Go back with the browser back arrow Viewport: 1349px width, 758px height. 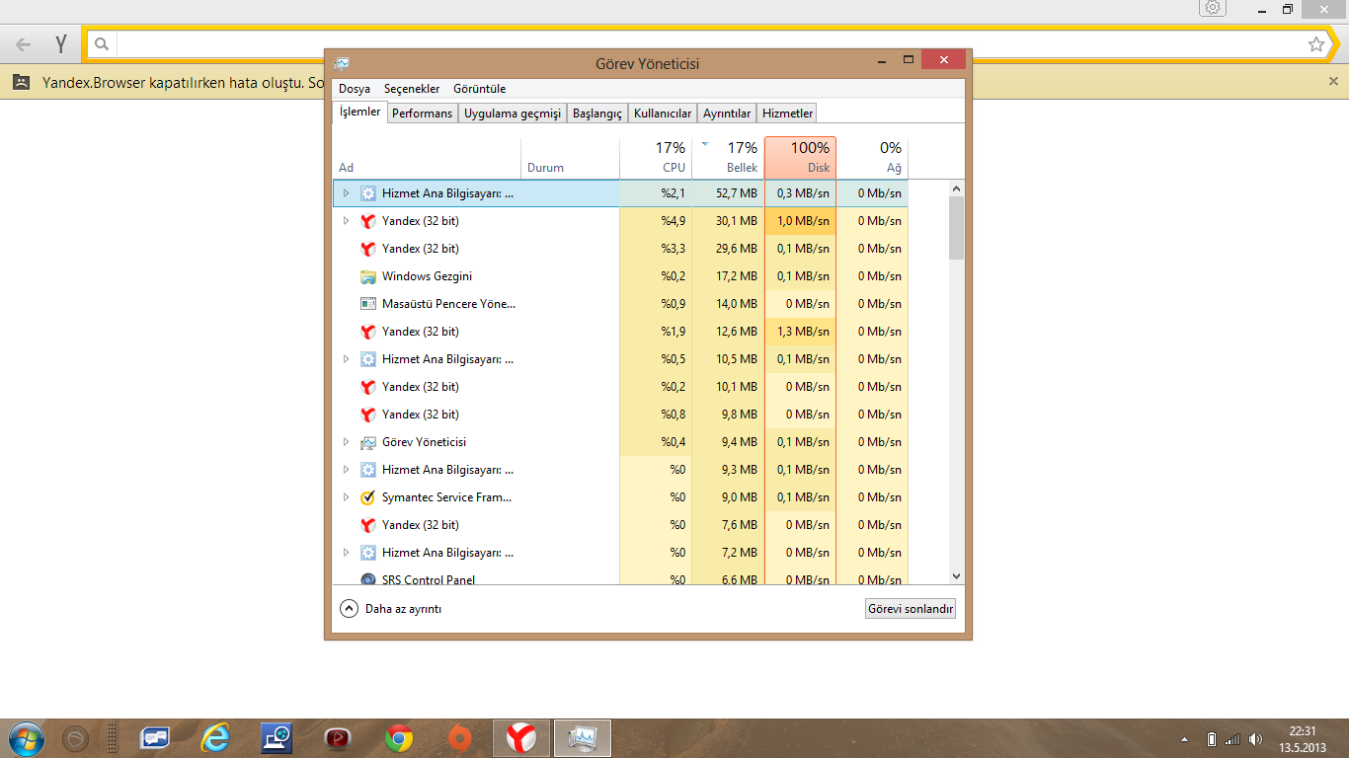pyautogui.click(x=24, y=44)
